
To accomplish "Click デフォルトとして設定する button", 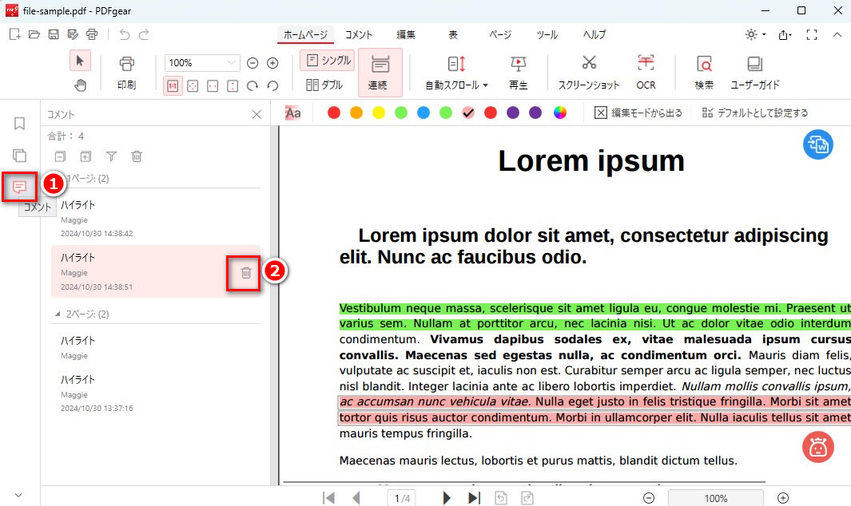I will (x=754, y=113).
